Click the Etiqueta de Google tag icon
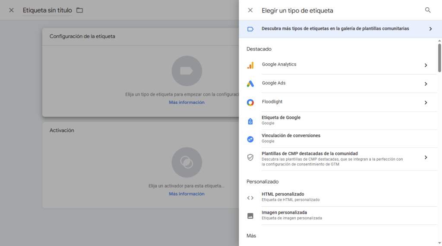442x246 pixels. coord(250,121)
